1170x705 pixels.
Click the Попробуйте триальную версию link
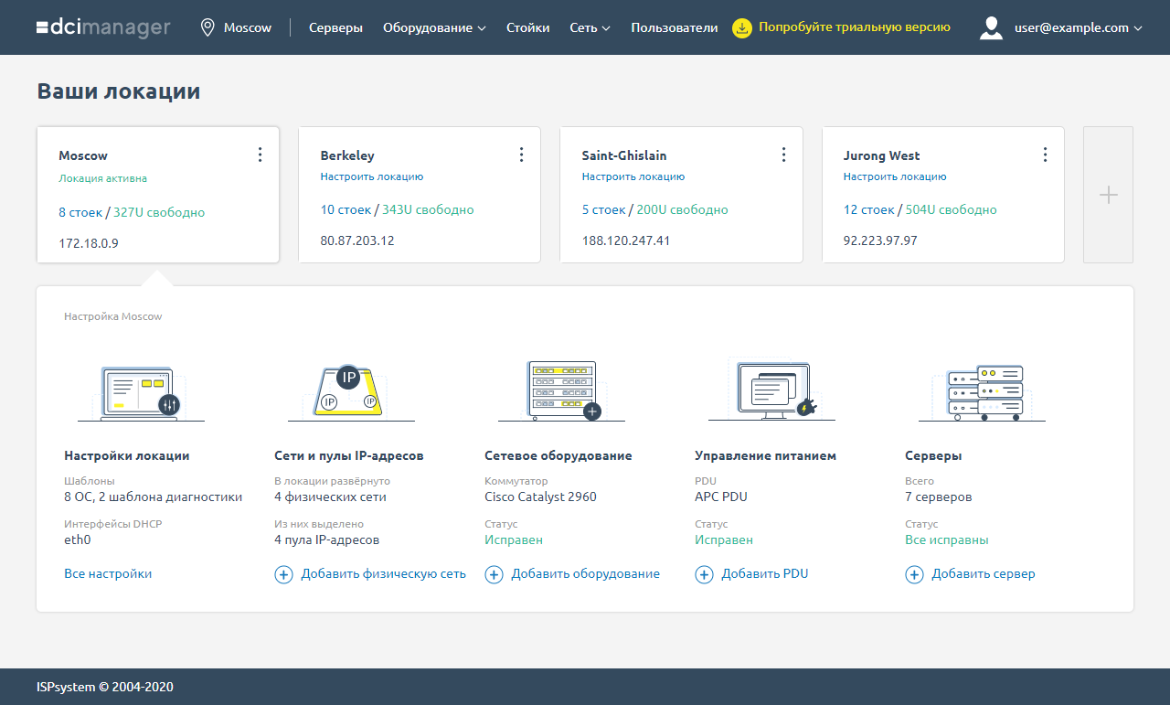[x=855, y=27]
